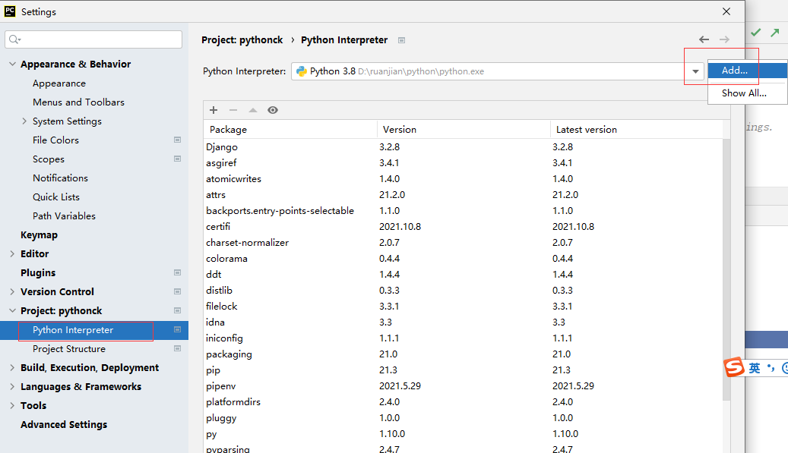The height and width of the screenshot is (453, 788).
Task: Select the asgiref package row
Action: click(x=463, y=163)
